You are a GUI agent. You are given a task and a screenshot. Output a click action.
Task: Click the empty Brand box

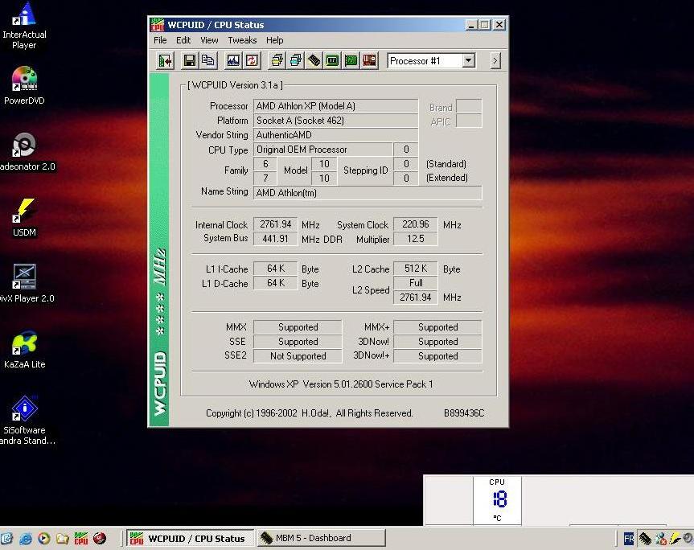[x=469, y=106]
